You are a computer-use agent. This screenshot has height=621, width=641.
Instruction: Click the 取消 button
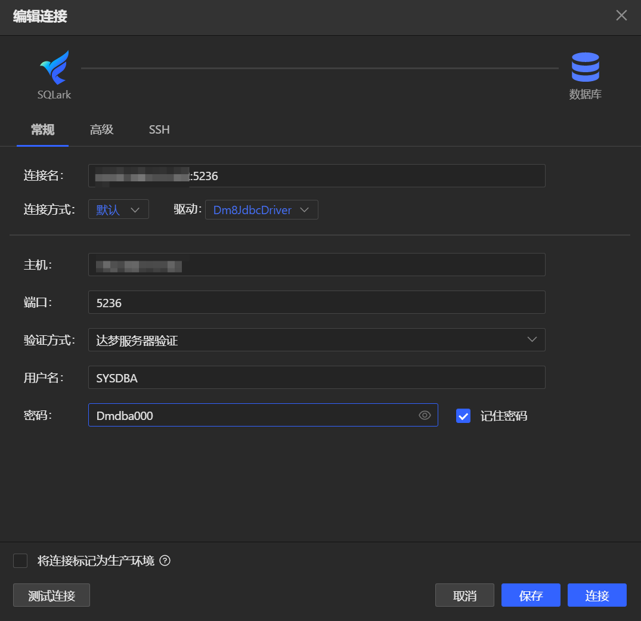465,595
